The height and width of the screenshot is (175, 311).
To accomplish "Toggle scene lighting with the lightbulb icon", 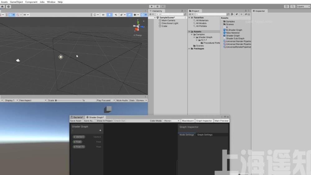I will click(x=109, y=15).
